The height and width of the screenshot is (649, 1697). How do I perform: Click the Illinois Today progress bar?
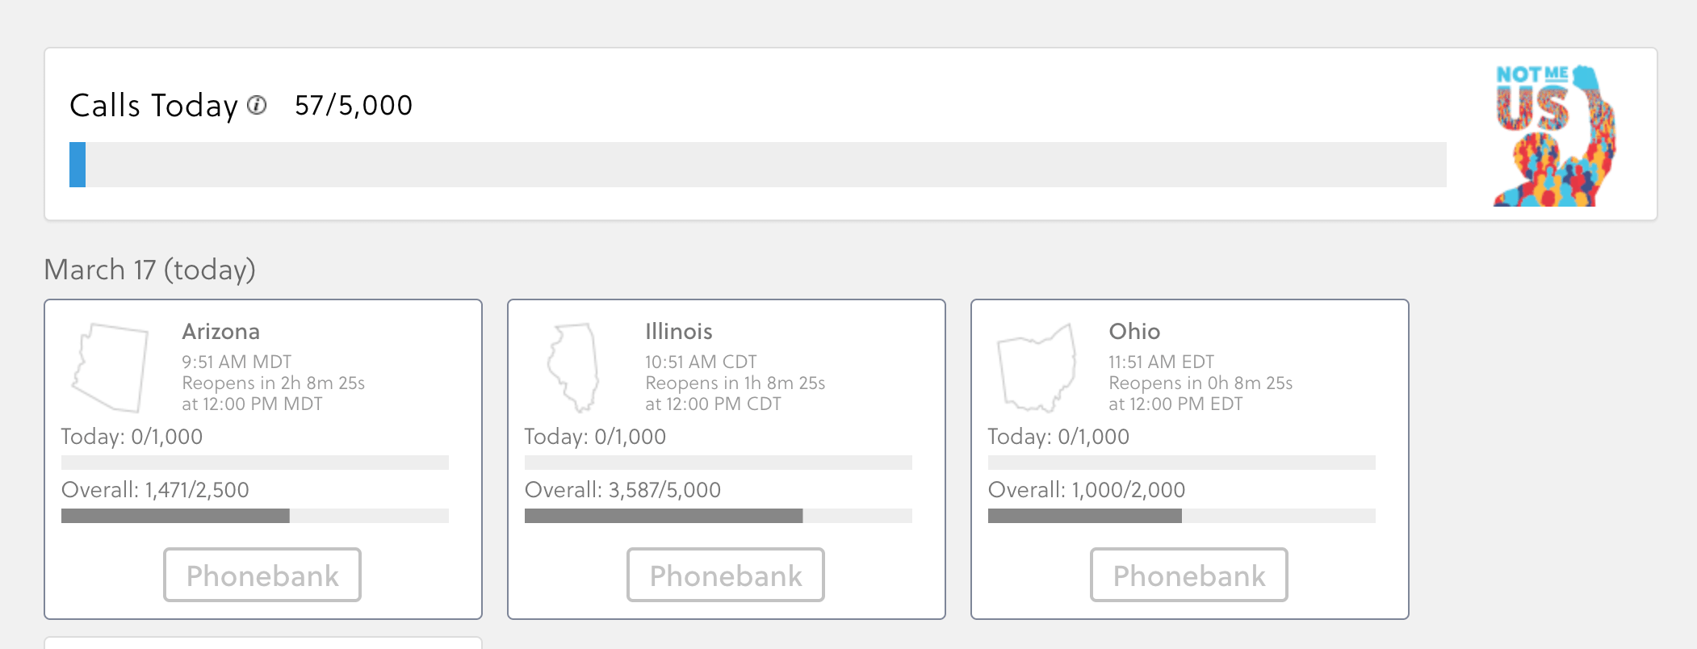pos(719,463)
